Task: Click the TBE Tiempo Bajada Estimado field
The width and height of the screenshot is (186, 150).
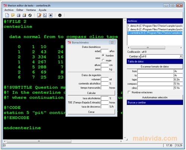Action: click(x=105, y=102)
